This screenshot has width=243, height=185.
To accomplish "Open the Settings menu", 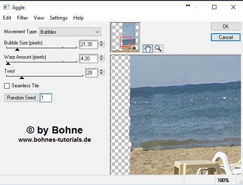I will tap(59, 18).
